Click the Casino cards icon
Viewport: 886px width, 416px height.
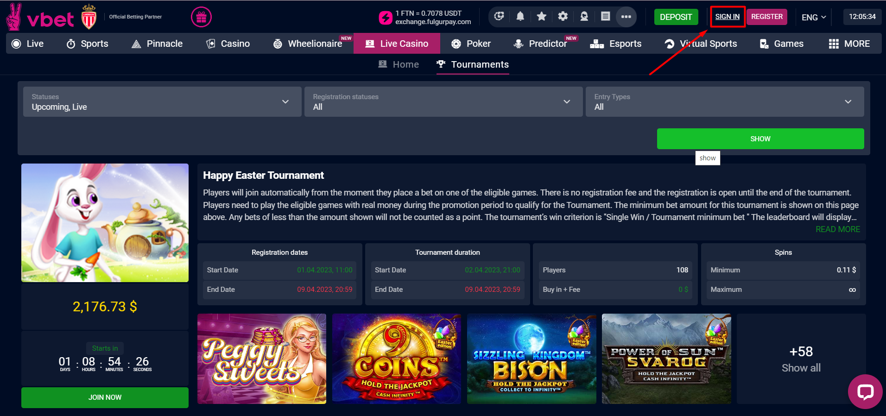[x=211, y=44]
